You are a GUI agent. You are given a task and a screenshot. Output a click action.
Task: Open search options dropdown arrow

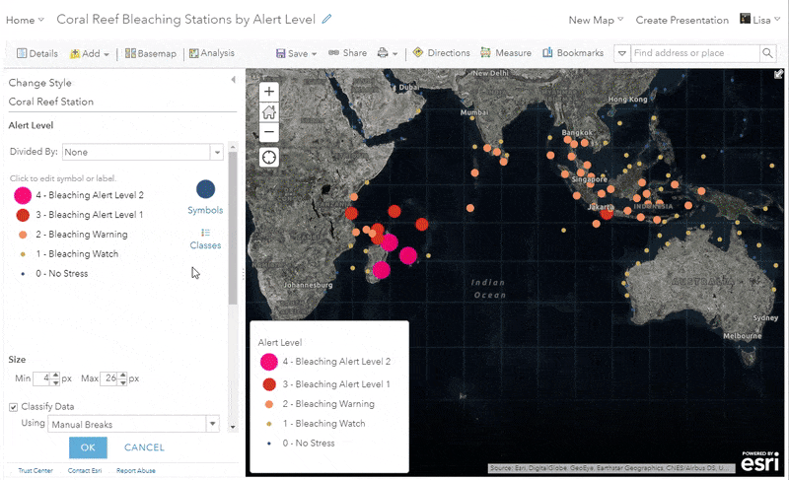(x=622, y=53)
